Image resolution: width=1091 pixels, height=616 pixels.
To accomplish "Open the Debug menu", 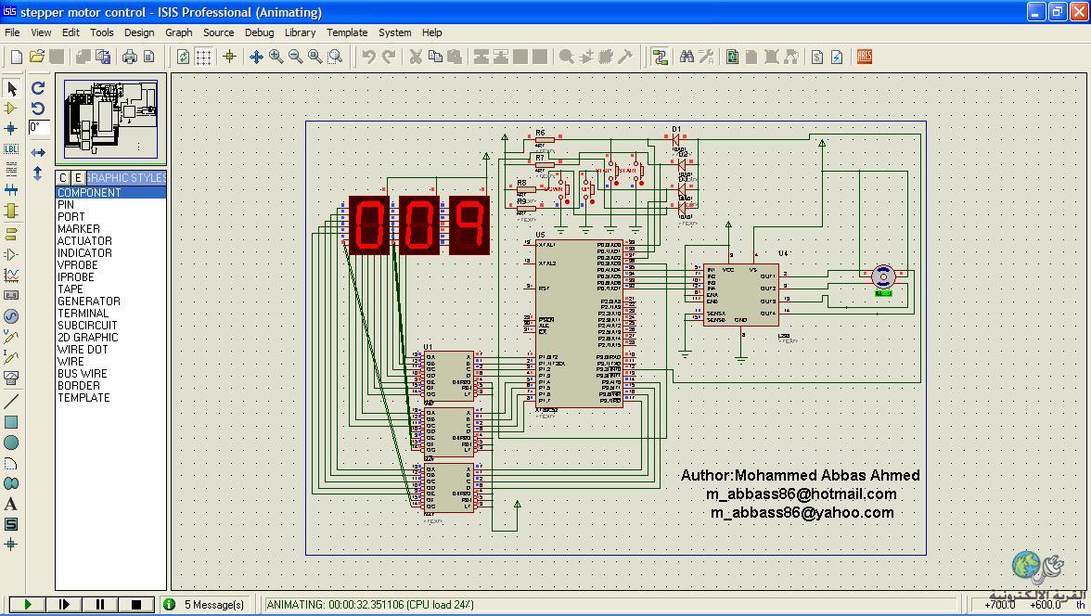I will pyautogui.click(x=259, y=32).
